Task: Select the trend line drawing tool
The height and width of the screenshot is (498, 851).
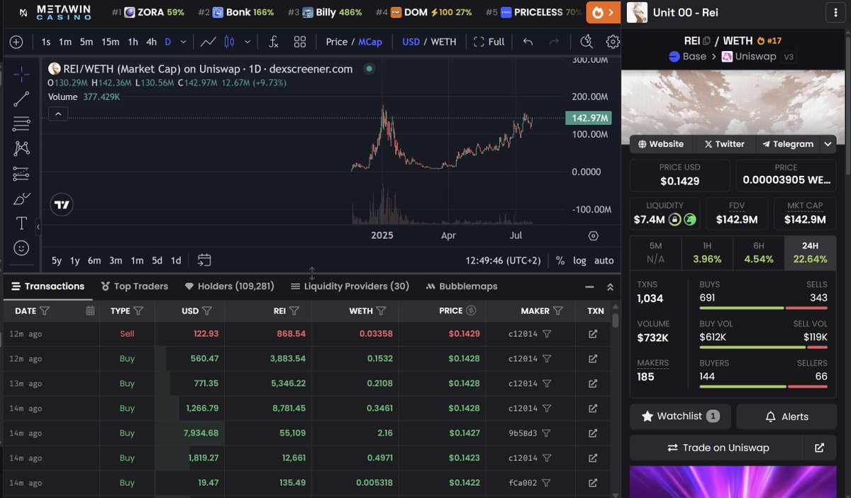Action: [x=21, y=99]
